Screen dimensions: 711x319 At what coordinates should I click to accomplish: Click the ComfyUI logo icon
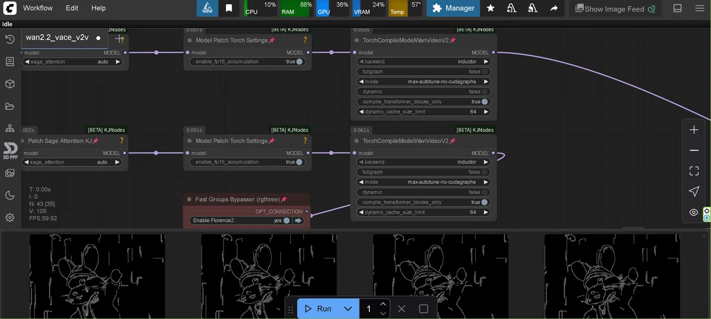(x=9, y=8)
